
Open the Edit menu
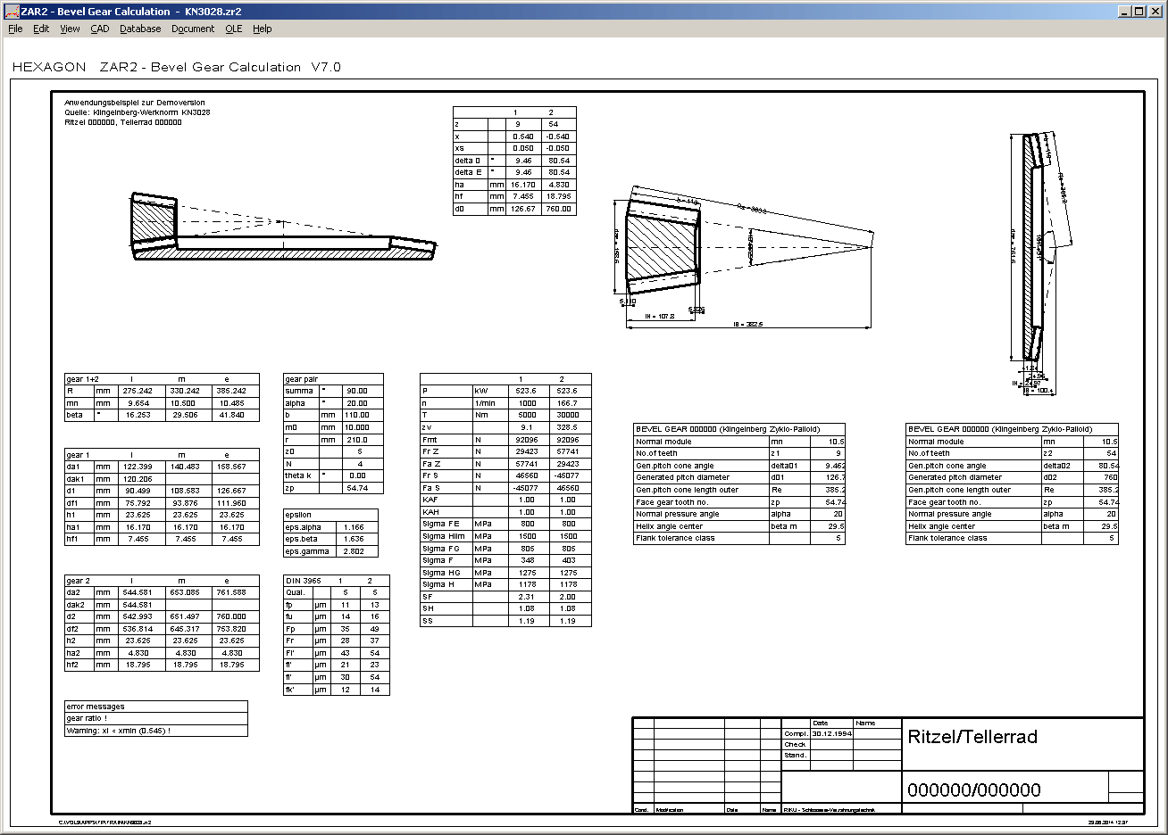pyautogui.click(x=41, y=29)
